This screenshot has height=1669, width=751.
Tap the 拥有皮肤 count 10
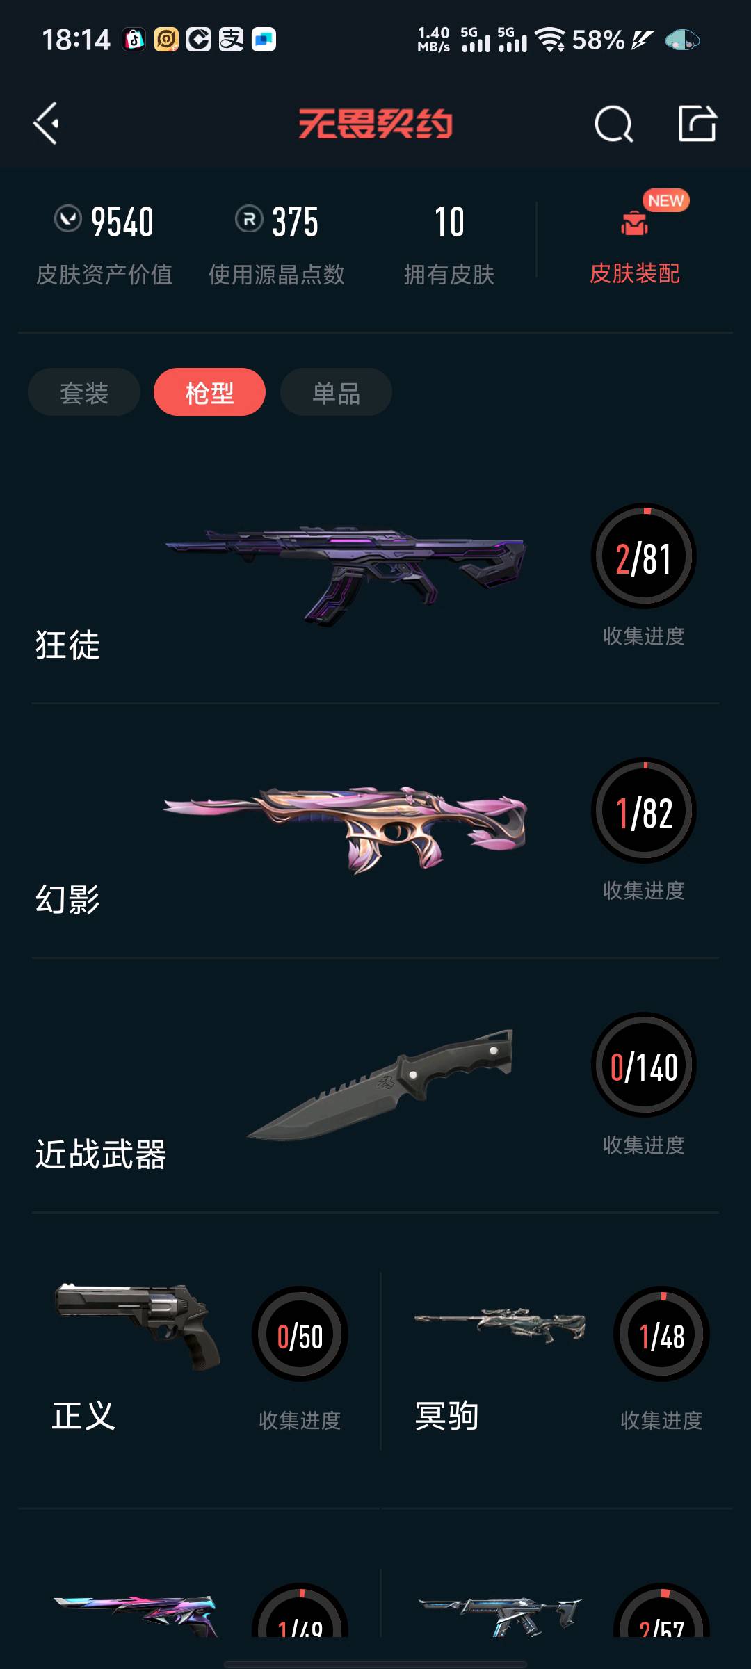point(449,222)
